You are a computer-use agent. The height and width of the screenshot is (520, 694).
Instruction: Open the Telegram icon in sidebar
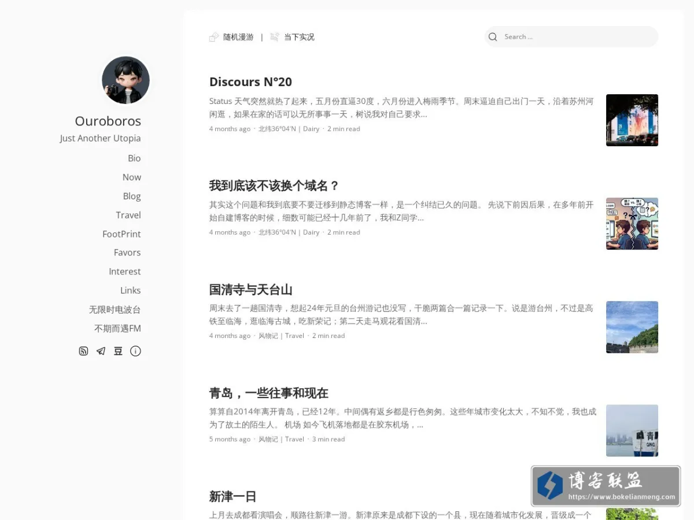tap(101, 351)
